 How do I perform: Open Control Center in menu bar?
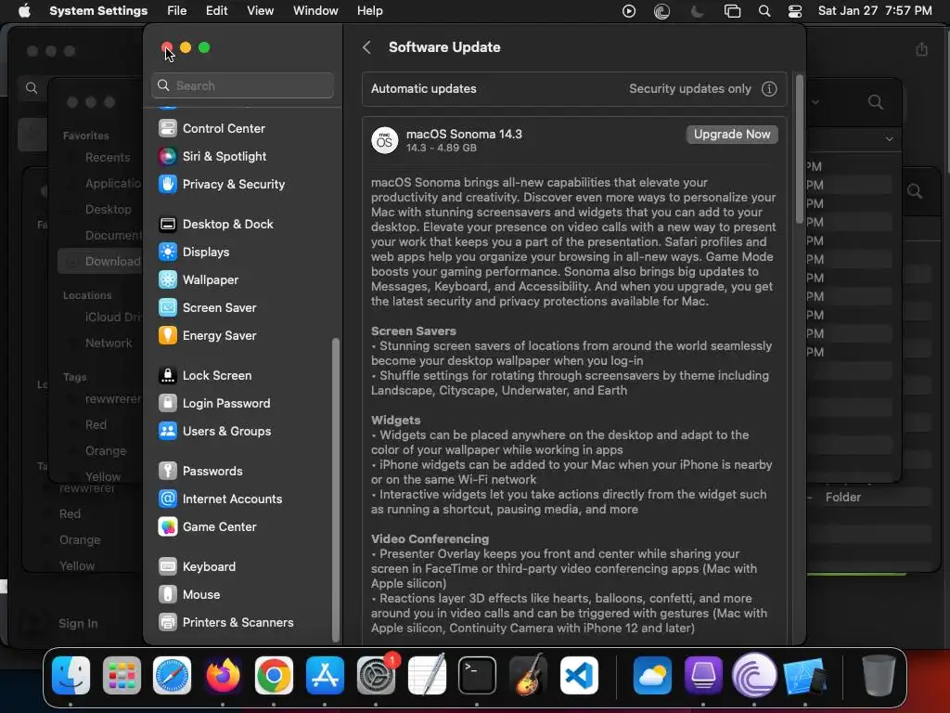coord(795,11)
